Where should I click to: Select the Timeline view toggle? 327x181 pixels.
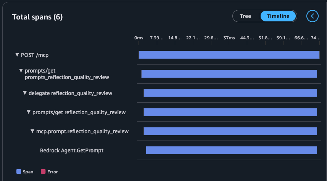point(278,16)
